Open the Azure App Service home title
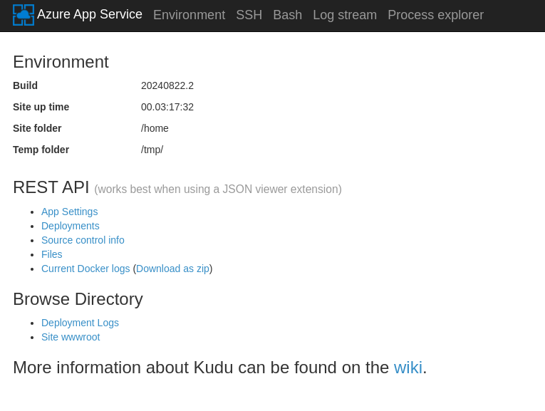Viewport: 545px width, 411px height. coord(89,14)
